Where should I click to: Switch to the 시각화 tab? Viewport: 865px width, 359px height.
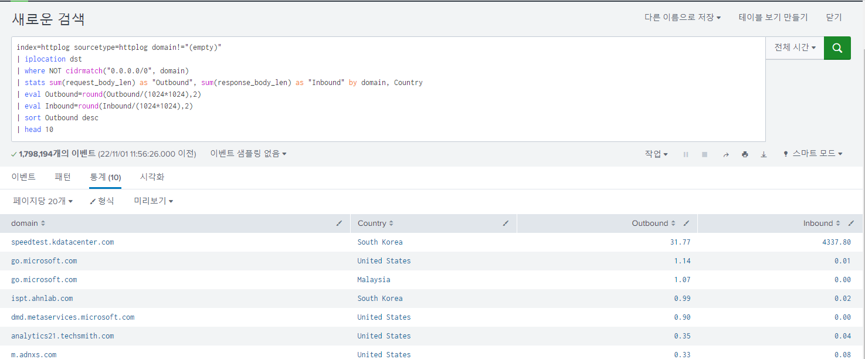click(x=152, y=177)
